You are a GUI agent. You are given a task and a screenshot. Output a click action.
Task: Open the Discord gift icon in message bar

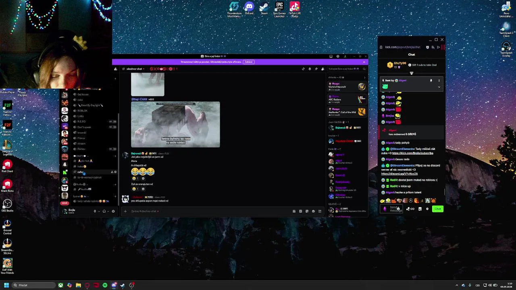[294, 211]
